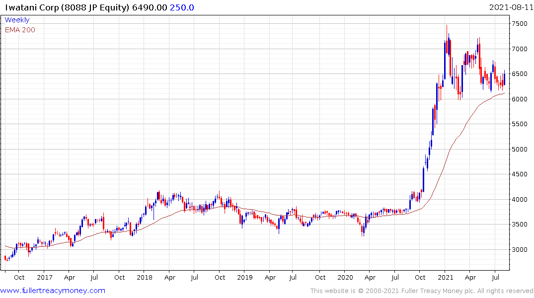534x298 pixels.
Task: Select the 5500 price axis label
Action: (x=520, y=124)
